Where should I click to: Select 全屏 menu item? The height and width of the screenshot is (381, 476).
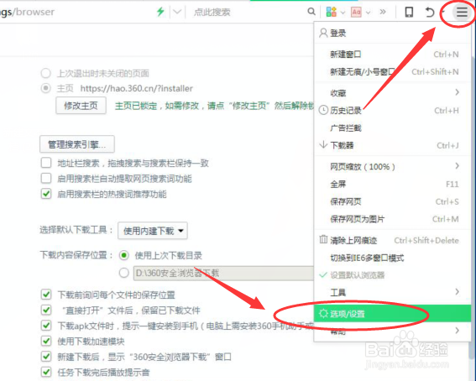coord(393,184)
